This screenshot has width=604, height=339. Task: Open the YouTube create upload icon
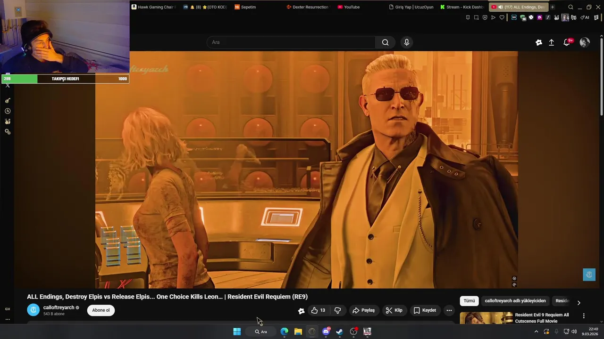point(551,42)
